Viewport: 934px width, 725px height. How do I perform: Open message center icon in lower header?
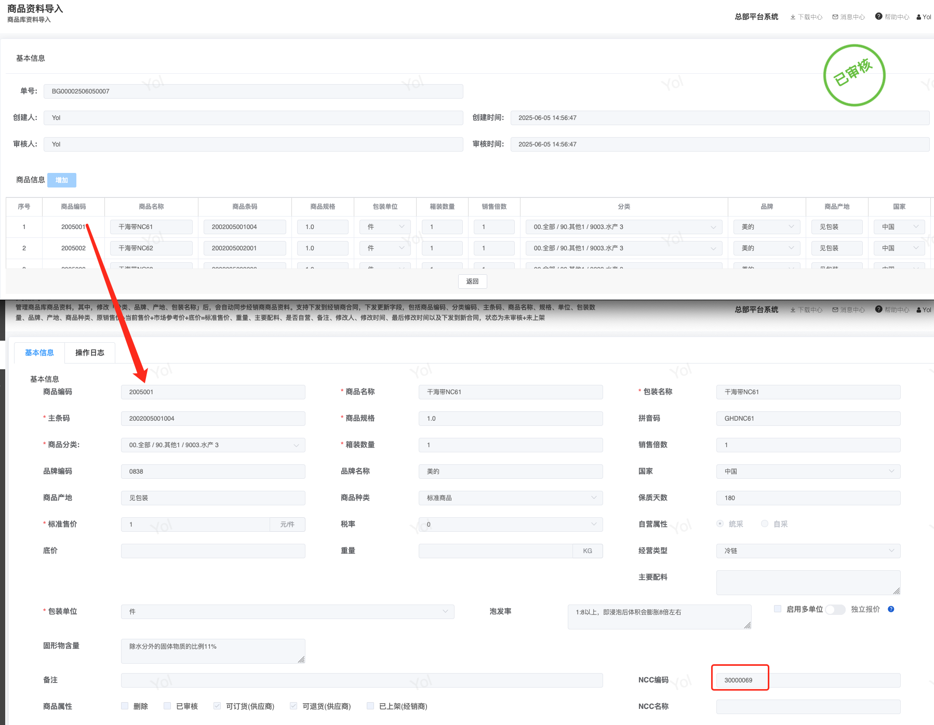point(835,310)
